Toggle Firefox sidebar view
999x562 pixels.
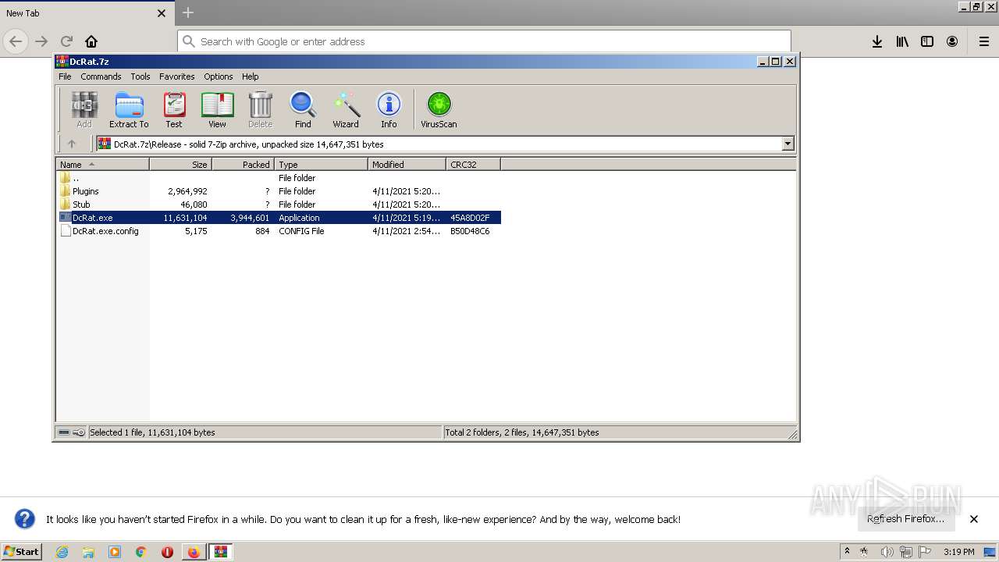click(927, 41)
